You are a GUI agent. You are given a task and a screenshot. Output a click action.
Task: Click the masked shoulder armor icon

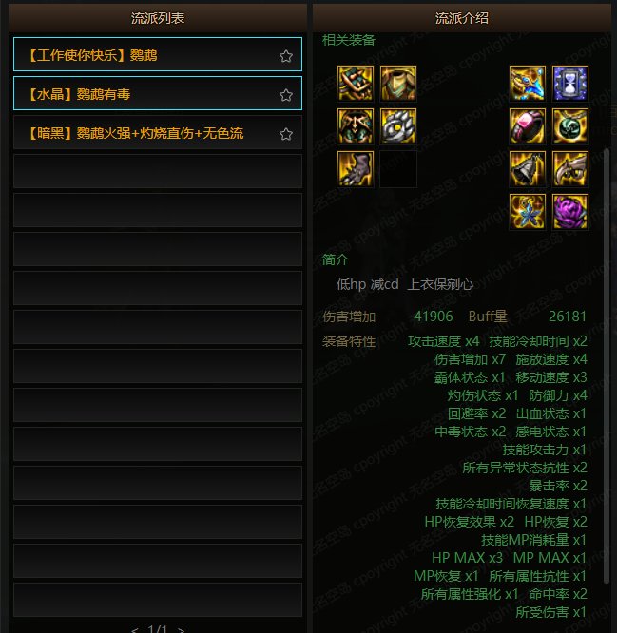coord(356,126)
